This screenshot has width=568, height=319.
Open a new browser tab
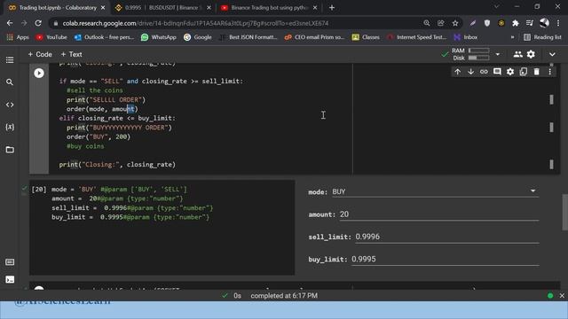click(x=332, y=8)
